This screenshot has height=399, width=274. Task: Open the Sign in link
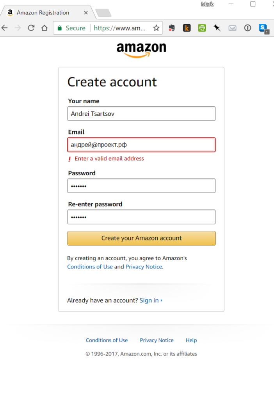pos(149,300)
